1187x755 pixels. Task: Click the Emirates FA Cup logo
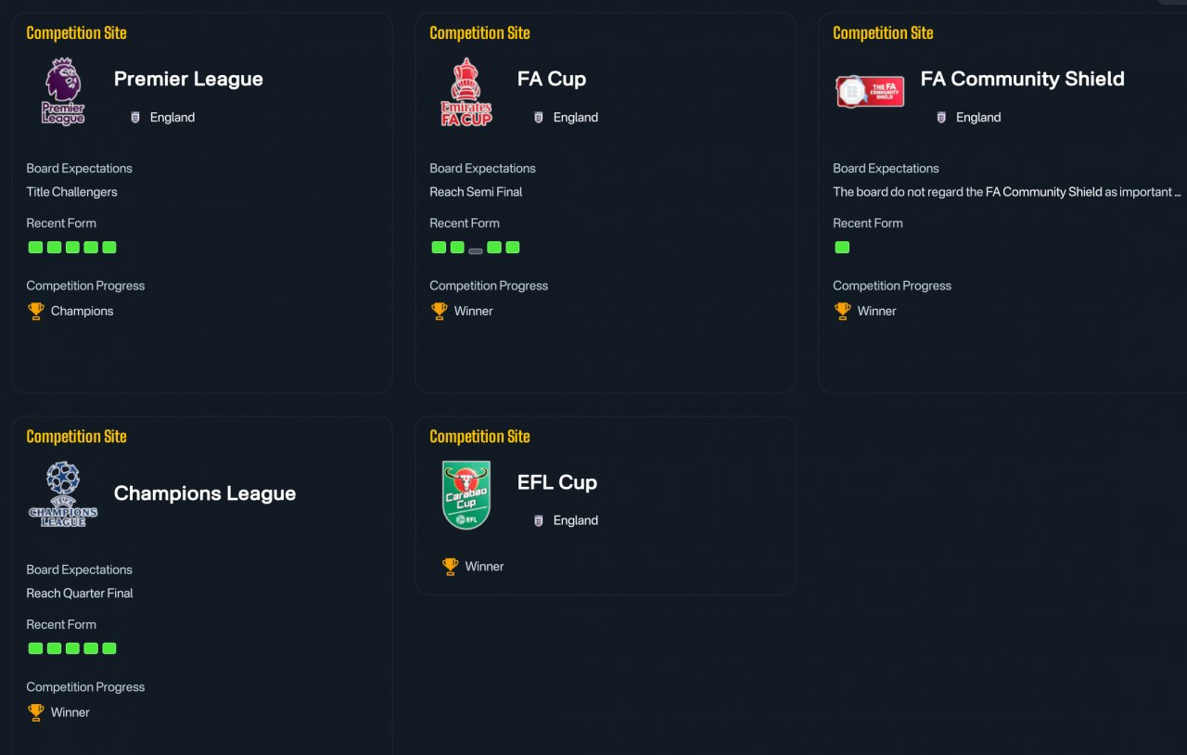pos(466,92)
